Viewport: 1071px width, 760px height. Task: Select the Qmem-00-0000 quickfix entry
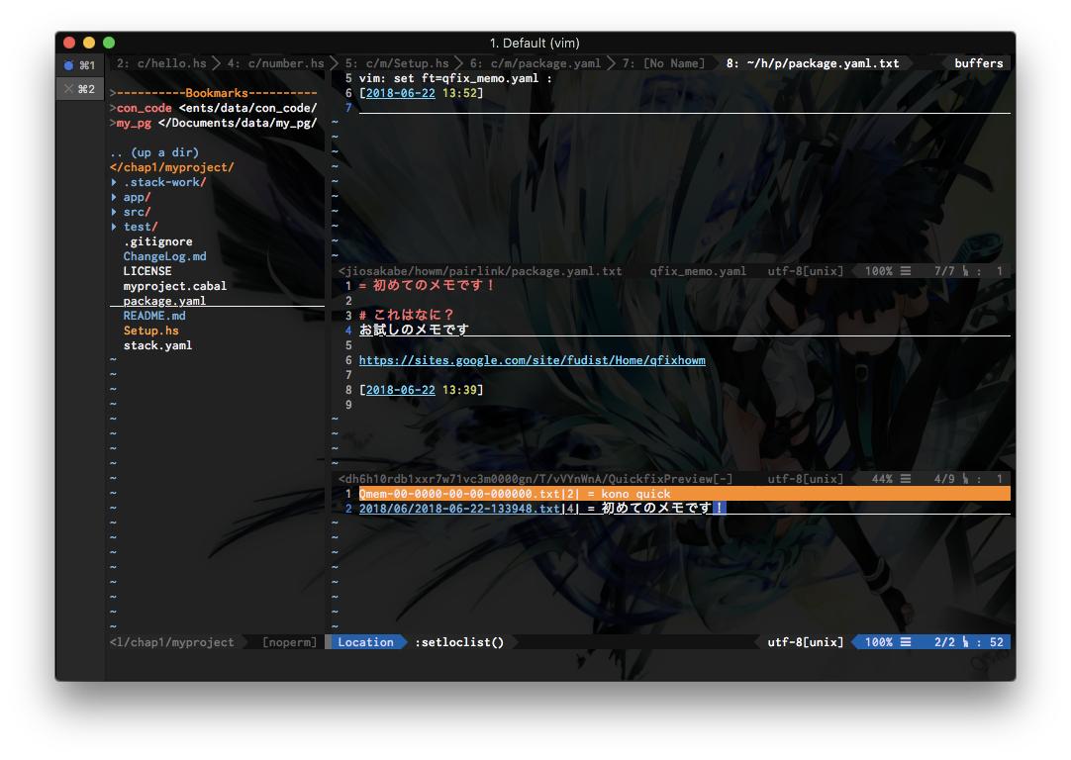(459, 494)
